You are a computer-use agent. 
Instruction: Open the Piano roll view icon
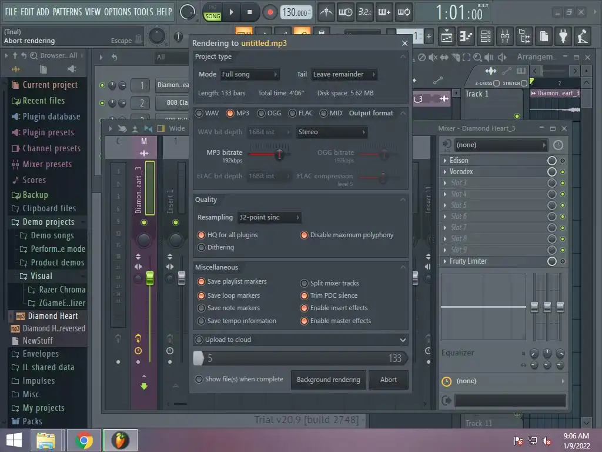pos(466,36)
